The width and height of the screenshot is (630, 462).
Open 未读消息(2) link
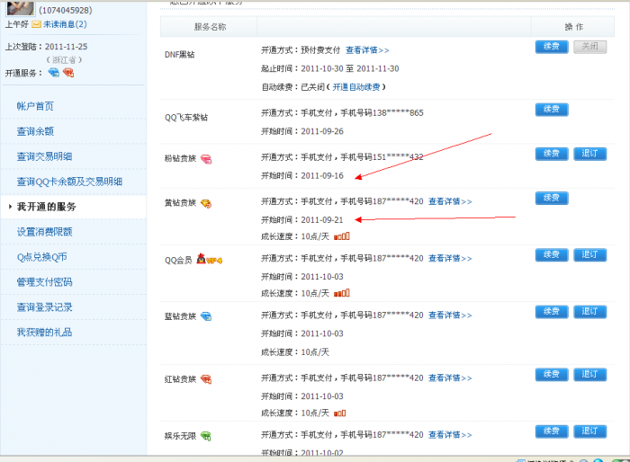(65, 24)
